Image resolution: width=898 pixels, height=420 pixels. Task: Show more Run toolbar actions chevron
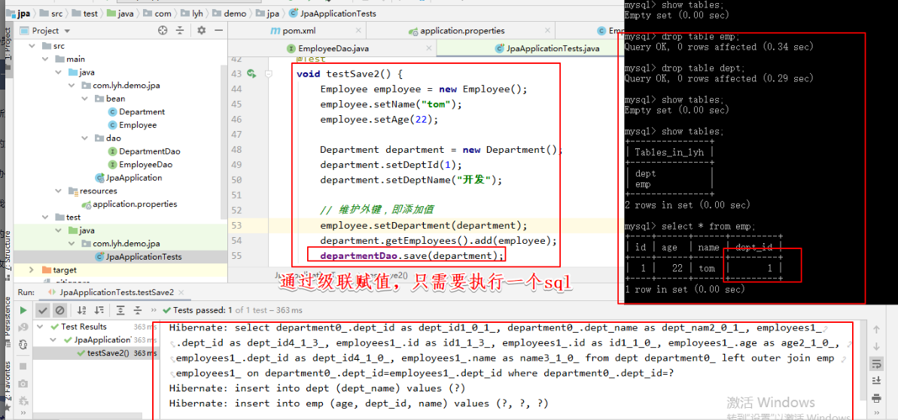(x=155, y=310)
